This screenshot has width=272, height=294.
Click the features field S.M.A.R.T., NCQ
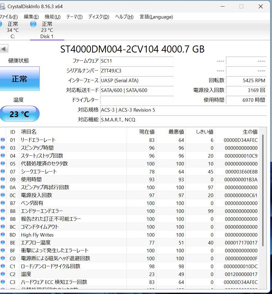click(x=183, y=120)
